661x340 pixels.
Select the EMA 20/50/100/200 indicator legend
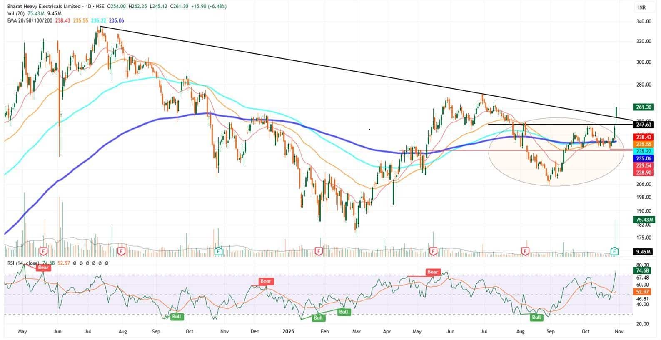click(30, 20)
